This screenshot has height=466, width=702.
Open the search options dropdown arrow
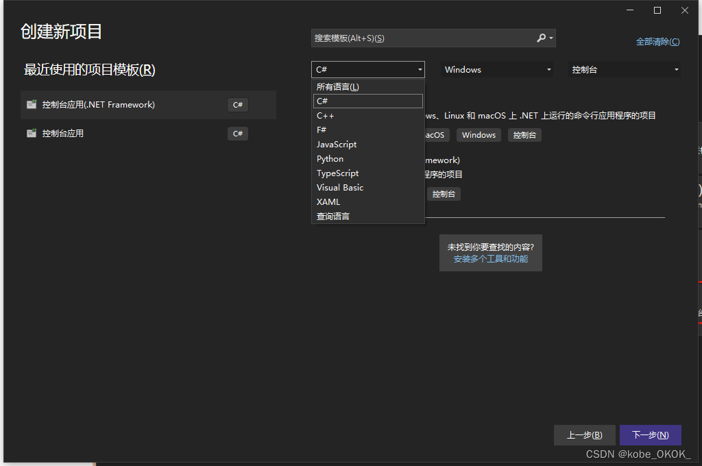click(551, 38)
